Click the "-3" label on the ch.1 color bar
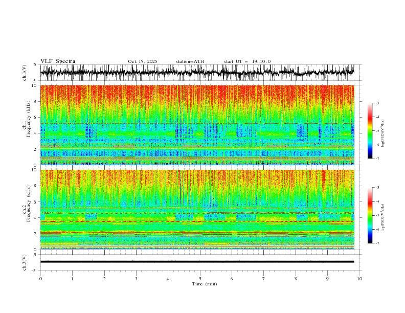Viewport: 405px width, 313px height. 377,103
